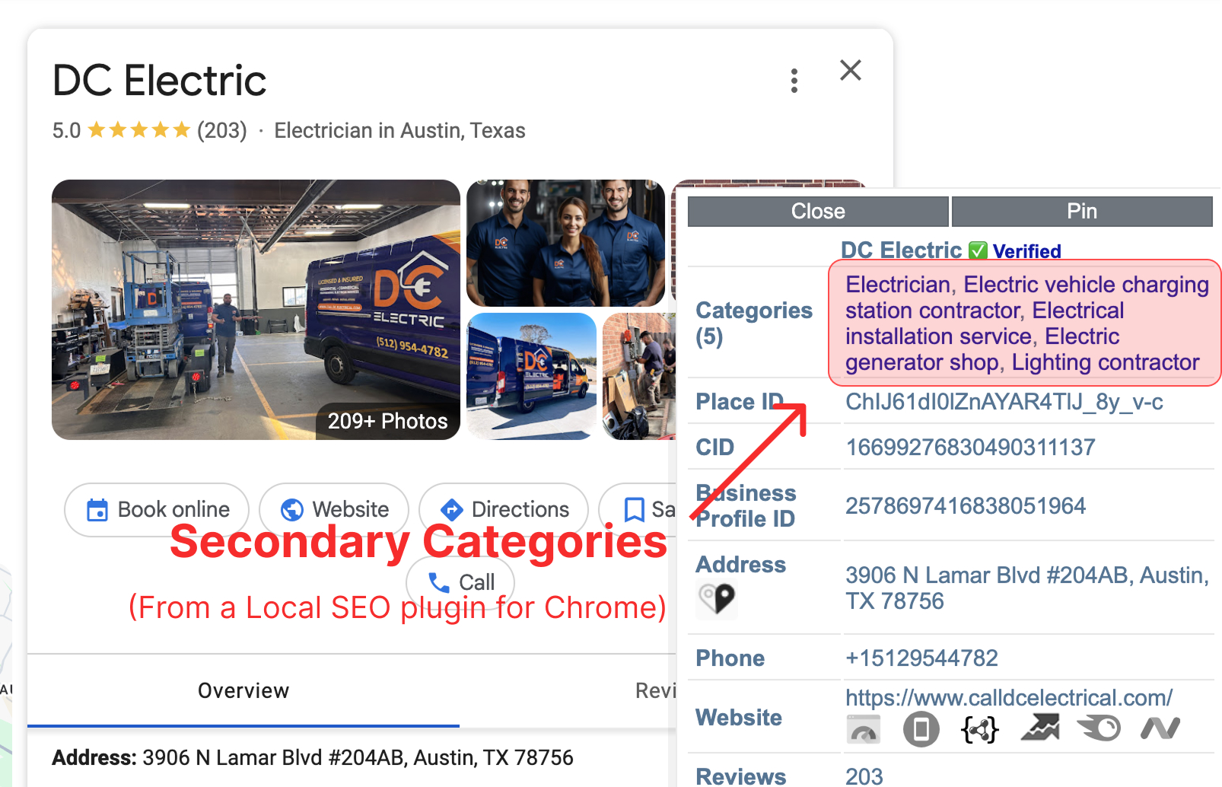Switch to the Overview tab
Screen dimensions: 1222x787
(243, 690)
